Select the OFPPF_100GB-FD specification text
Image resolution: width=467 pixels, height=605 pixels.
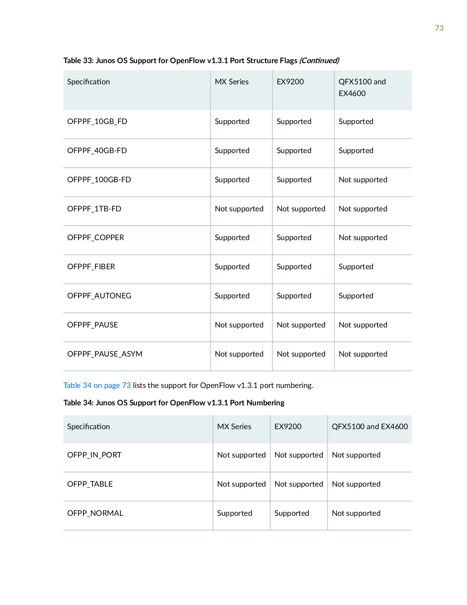click(99, 180)
